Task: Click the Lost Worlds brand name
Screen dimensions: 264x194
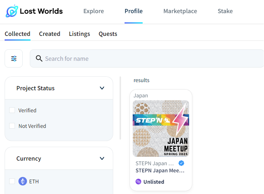Action: (41, 11)
